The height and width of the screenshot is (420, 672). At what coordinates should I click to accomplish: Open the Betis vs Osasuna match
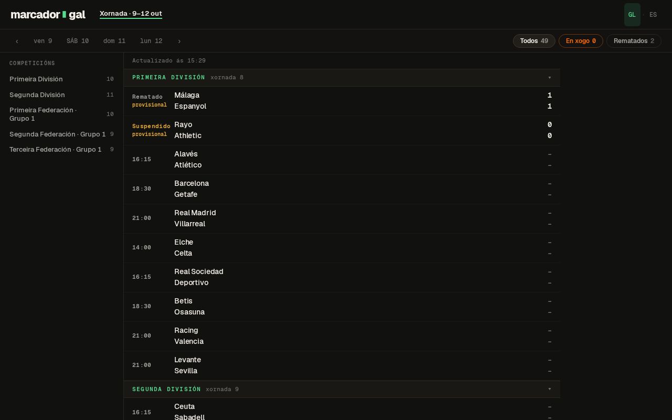(342, 307)
